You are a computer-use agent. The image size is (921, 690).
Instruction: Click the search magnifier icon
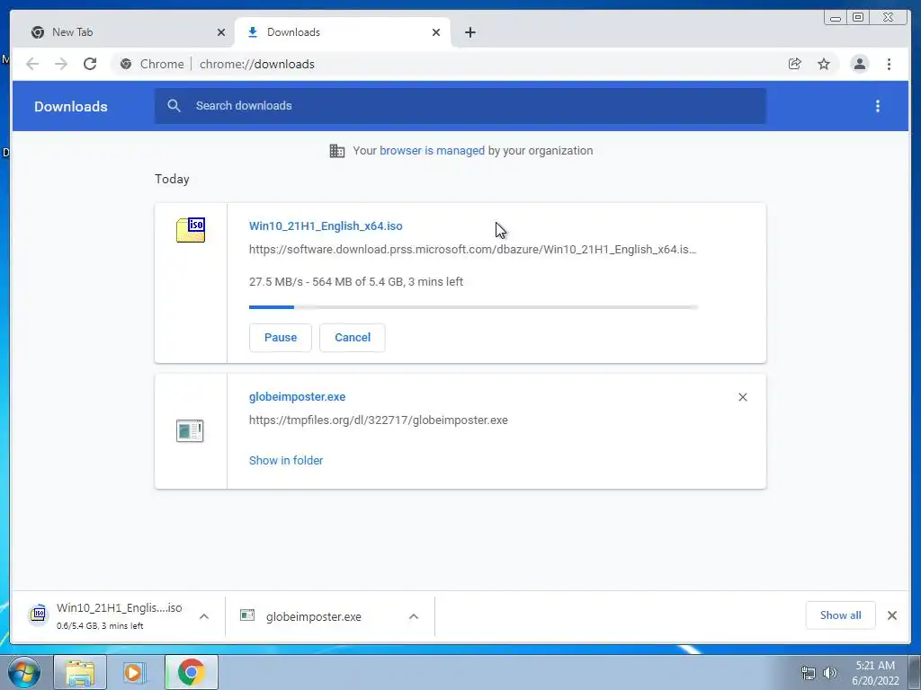(x=174, y=106)
